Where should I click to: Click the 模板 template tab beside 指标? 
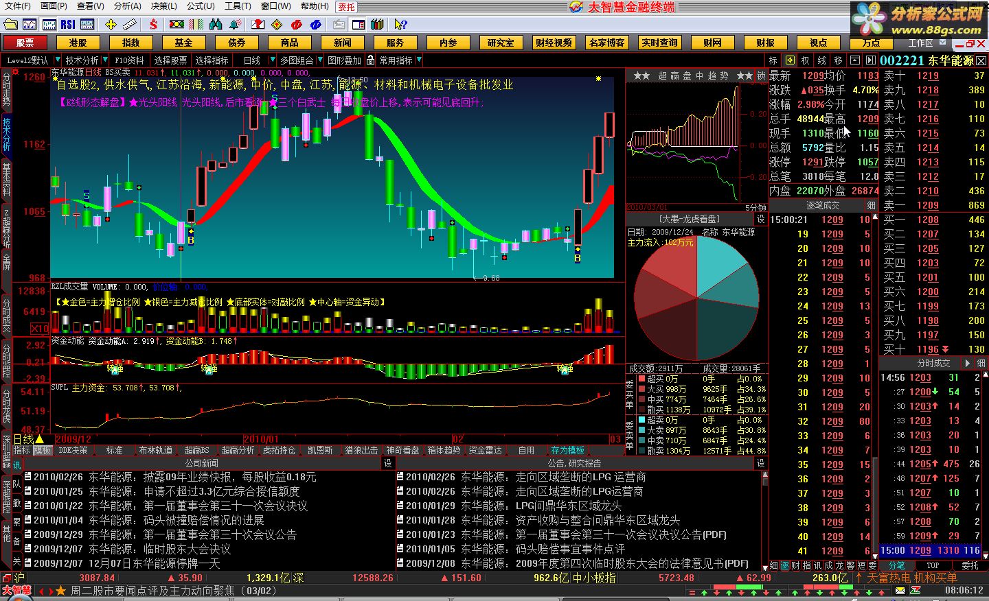pos(43,450)
